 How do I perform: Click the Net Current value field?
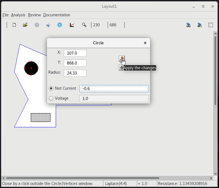(114, 88)
